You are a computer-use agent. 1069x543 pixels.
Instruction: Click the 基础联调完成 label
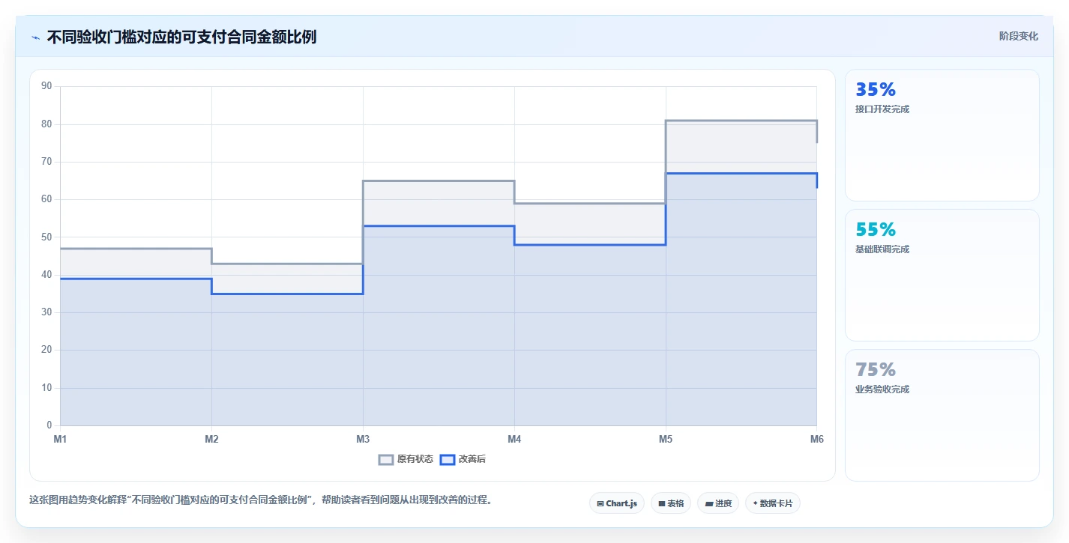coord(882,249)
